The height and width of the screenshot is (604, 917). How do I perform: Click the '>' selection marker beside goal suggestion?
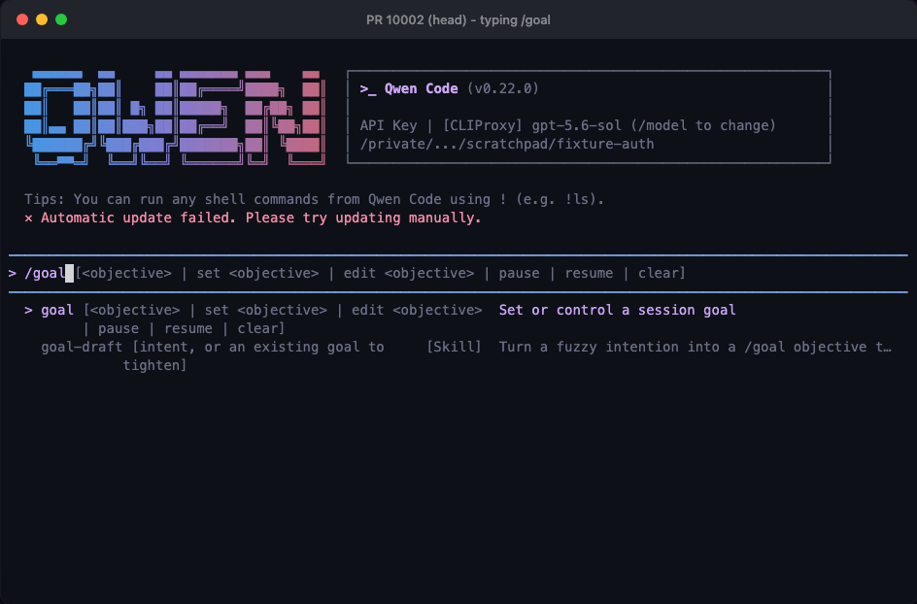28,310
